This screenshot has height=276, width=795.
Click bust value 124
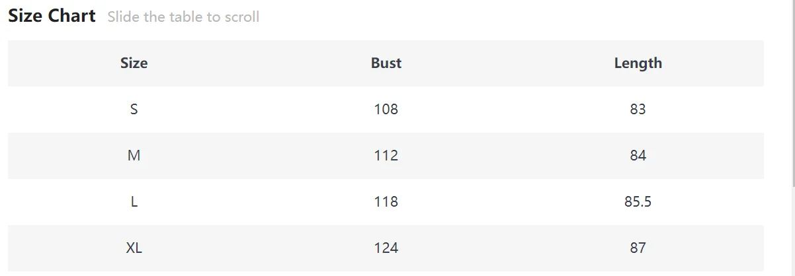[386, 248]
